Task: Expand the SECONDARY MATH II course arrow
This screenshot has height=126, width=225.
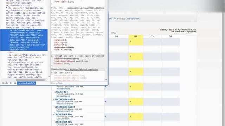Action: (53, 99)
